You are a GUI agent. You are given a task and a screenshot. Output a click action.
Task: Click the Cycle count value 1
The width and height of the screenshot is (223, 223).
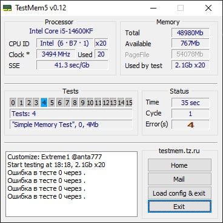(190, 114)
